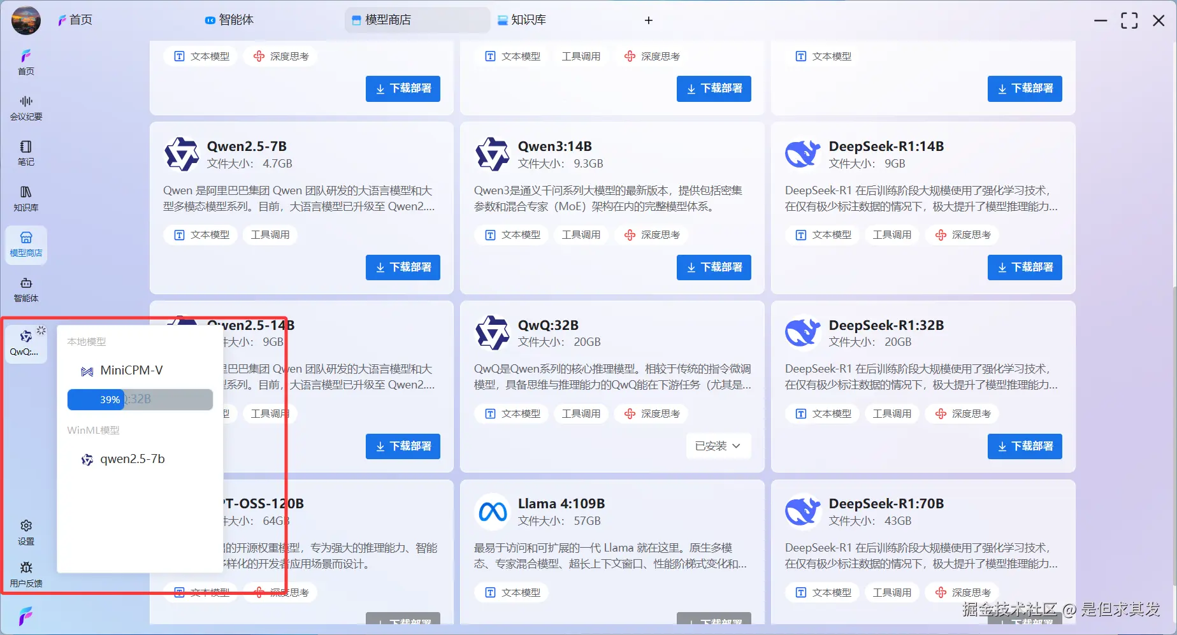Image resolution: width=1177 pixels, height=635 pixels.
Task: Select the 模型商店 sidebar icon
Action: pyautogui.click(x=25, y=245)
